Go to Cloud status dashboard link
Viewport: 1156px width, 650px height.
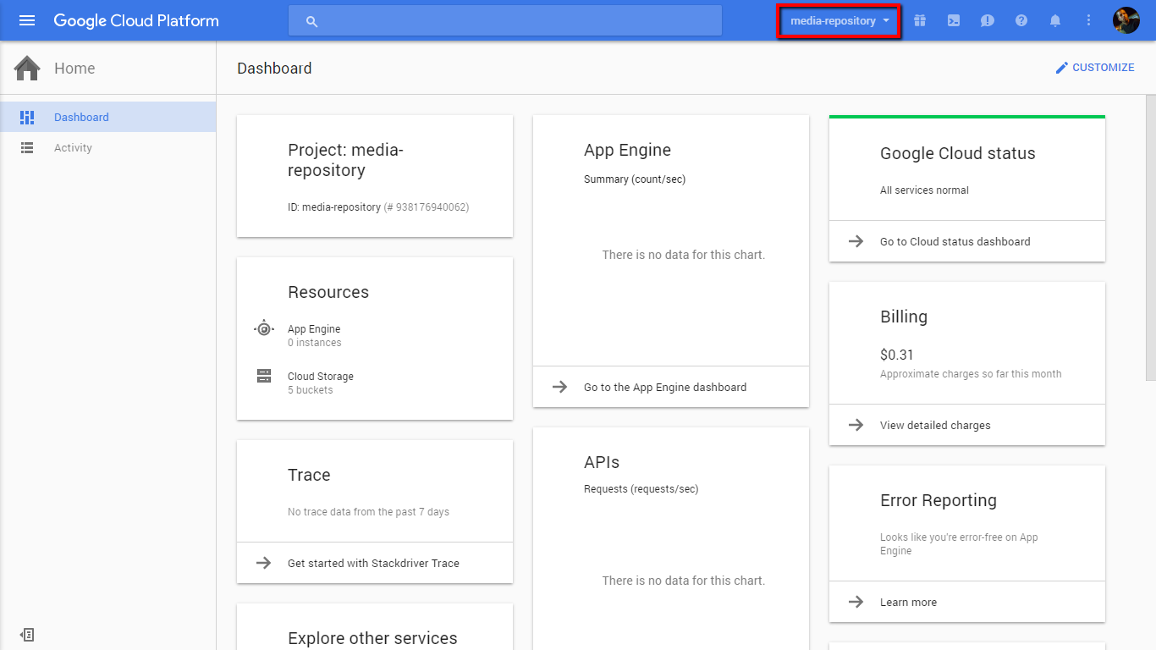(955, 242)
